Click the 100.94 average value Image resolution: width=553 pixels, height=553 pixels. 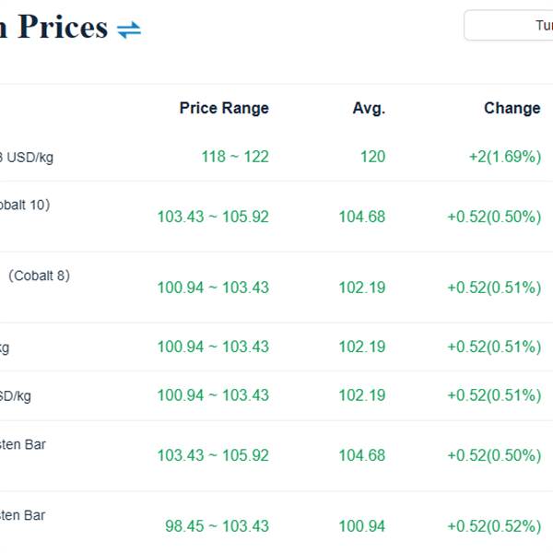coord(361,526)
